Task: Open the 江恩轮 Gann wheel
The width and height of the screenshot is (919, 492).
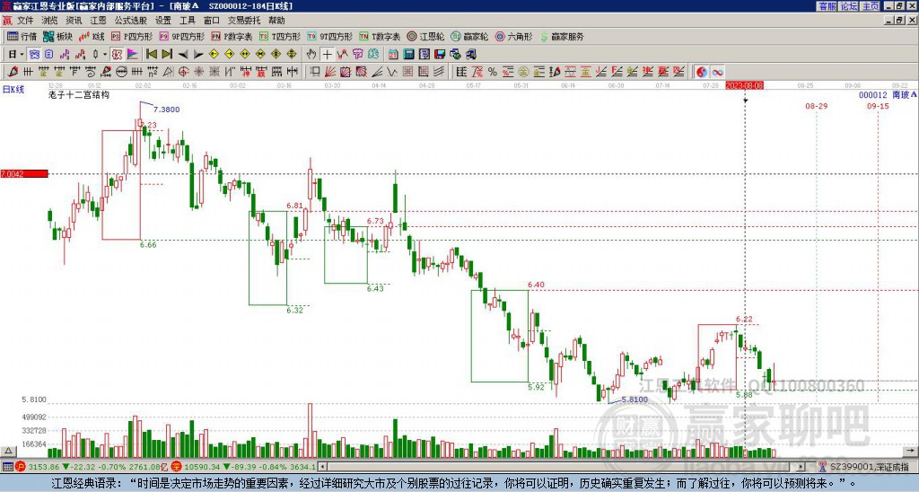Action: (425, 36)
